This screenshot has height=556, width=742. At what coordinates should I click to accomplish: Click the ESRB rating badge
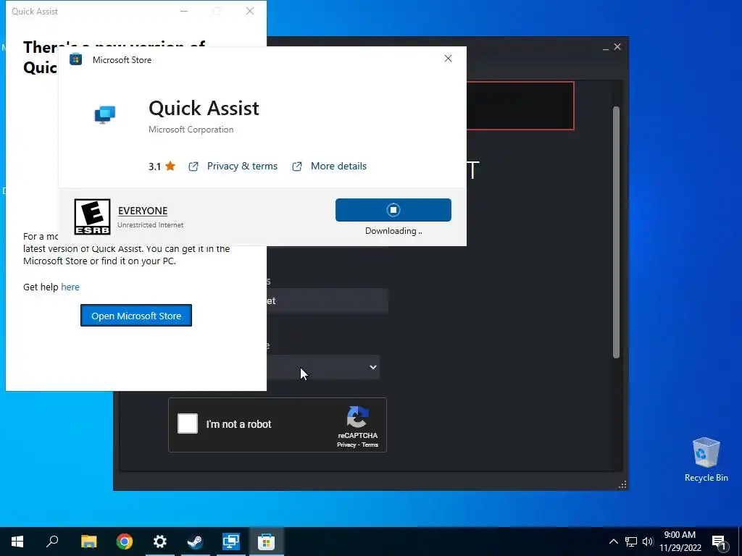92,216
